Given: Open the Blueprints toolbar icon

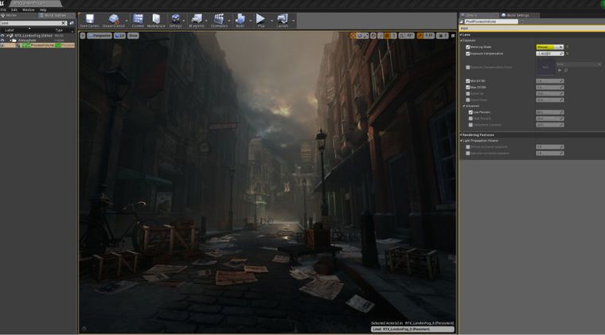Looking at the screenshot, I should pos(197,21).
